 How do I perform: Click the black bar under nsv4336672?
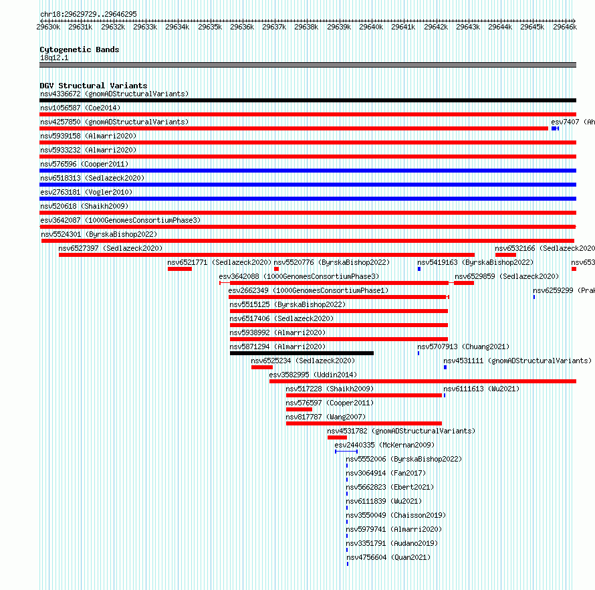click(x=308, y=100)
